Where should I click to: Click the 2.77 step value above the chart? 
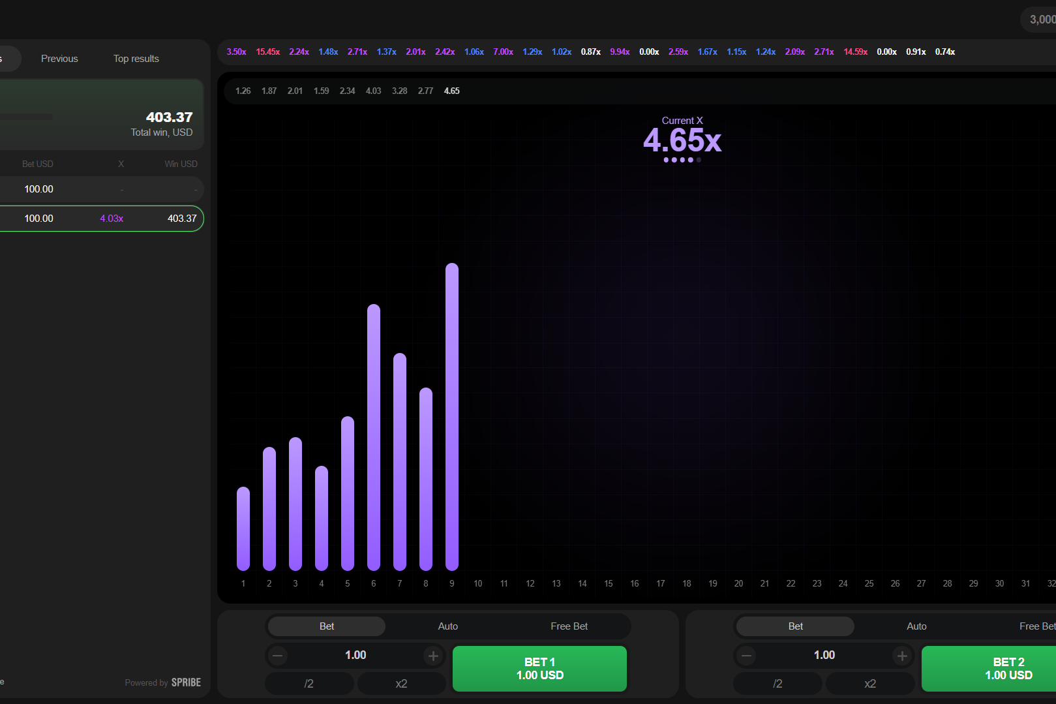tap(425, 91)
